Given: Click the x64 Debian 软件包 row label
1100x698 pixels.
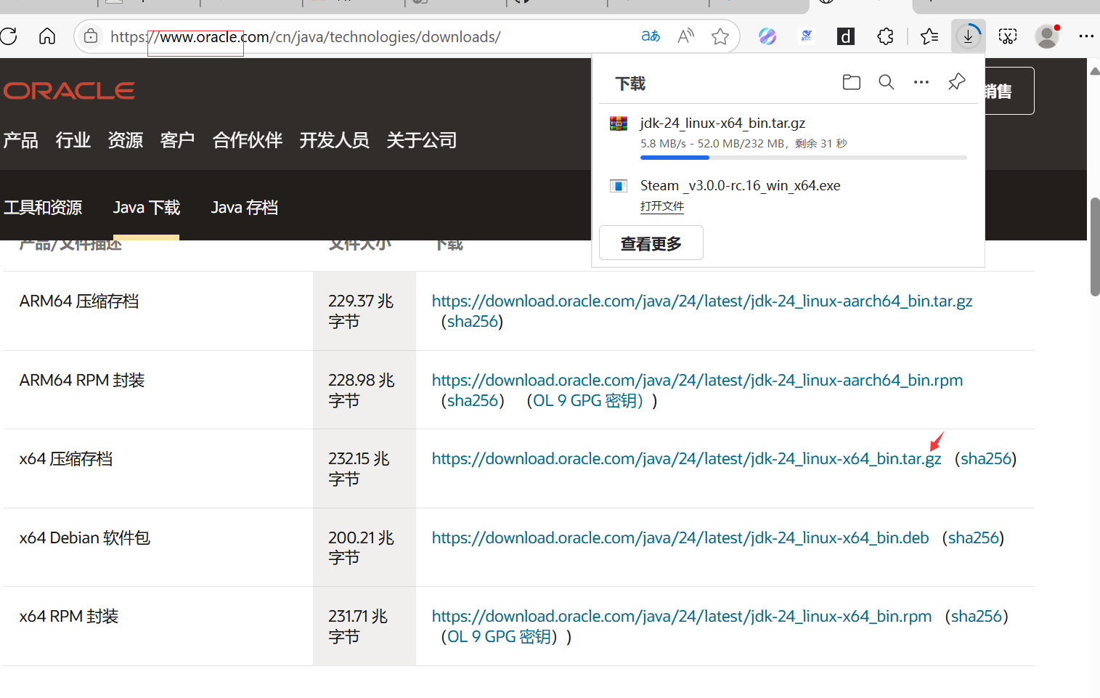Looking at the screenshot, I should 85,538.
